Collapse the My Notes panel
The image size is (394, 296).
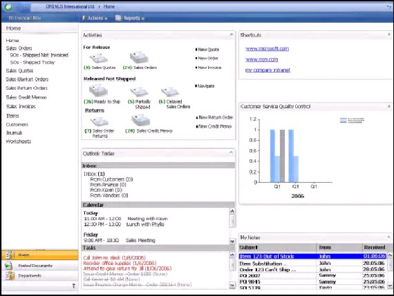pos(388,237)
